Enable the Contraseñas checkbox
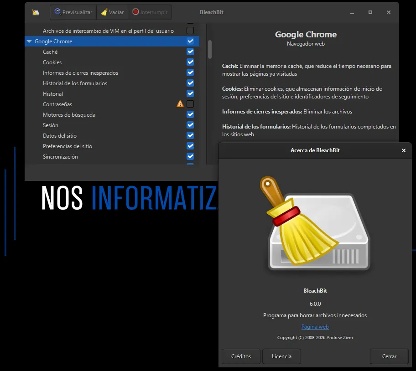The width and height of the screenshot is (416, 371). (190, 104)
